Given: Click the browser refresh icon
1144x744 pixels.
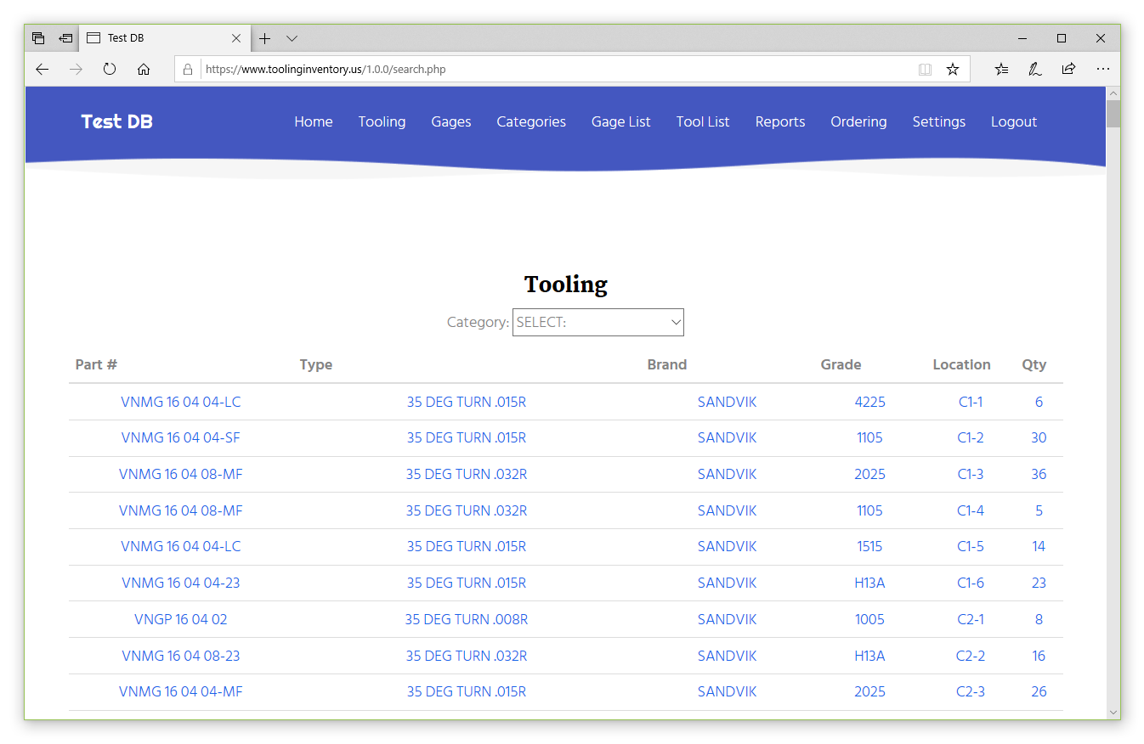Looking at the screenshot, I should pyautogui.click(x=110, y=70).
